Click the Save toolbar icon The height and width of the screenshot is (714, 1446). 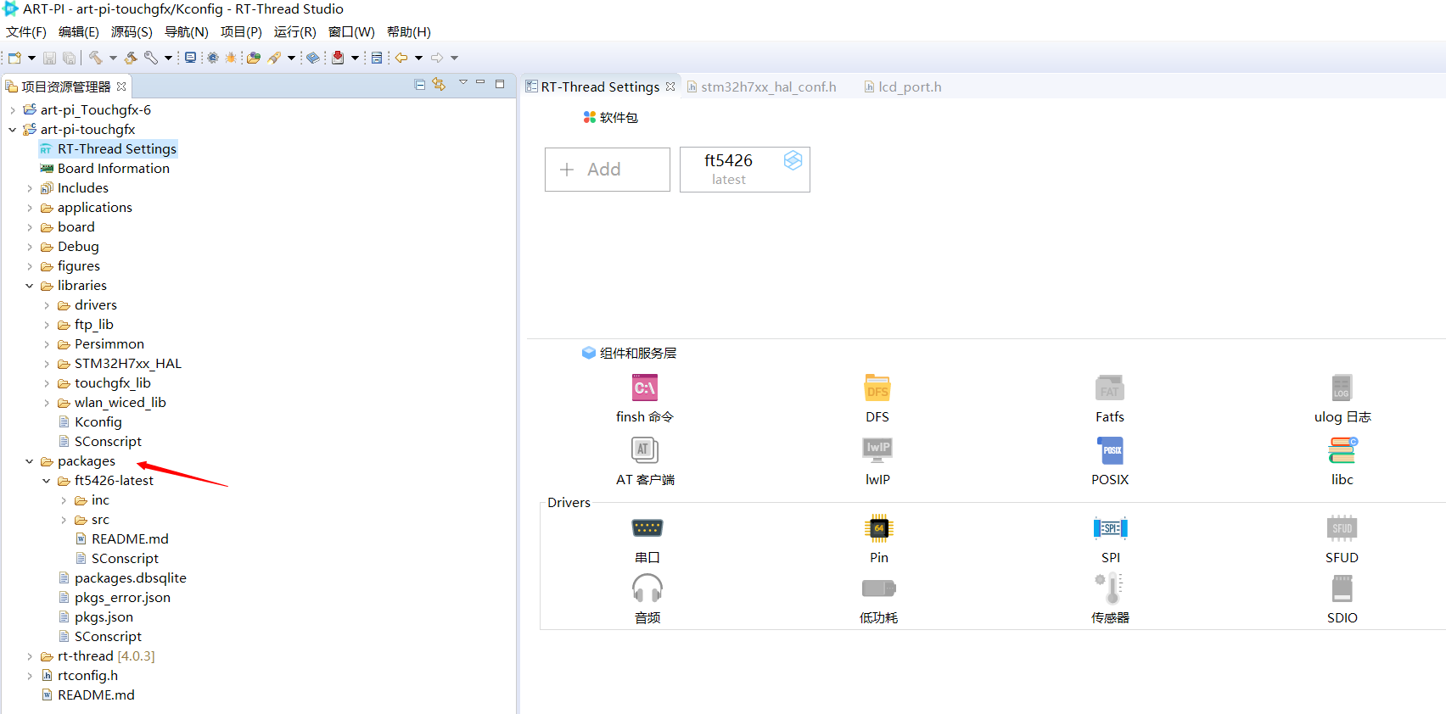(x=49, y=58)
